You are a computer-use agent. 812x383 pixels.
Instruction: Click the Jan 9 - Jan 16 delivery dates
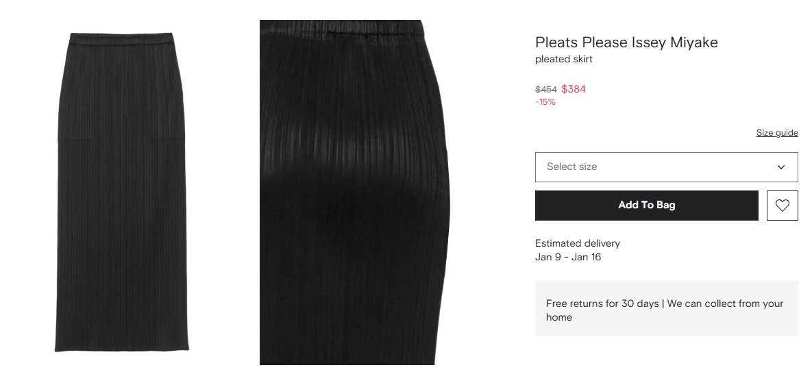(x=568, y=257)
